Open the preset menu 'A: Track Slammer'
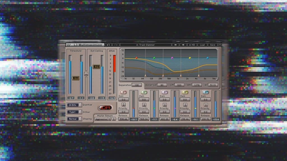The width and height of the screenshot is (287, 161). pos(146,45)
